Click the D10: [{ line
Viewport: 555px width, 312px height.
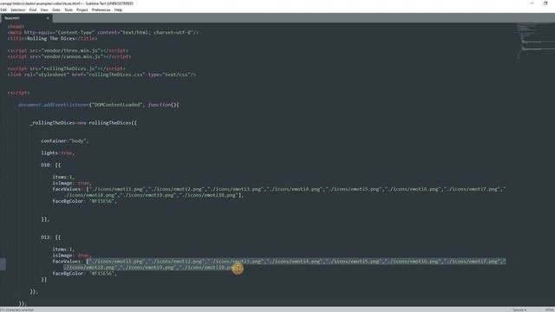click(51, 165)
